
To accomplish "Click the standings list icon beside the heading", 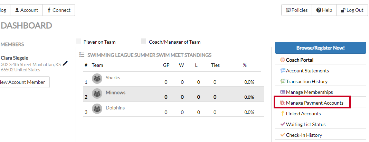I will click(x=82, y=55).
